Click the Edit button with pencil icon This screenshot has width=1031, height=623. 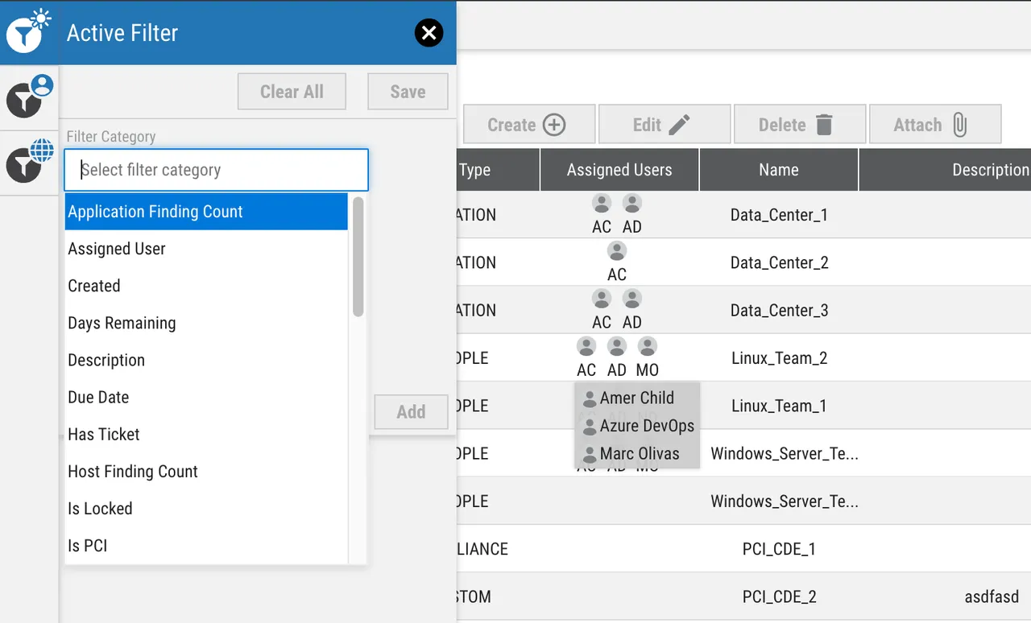coord(663,125)
